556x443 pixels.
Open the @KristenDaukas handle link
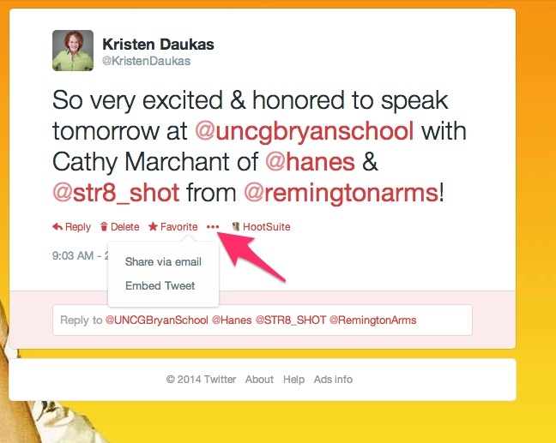pyautogui.click(x=146, y=61)
